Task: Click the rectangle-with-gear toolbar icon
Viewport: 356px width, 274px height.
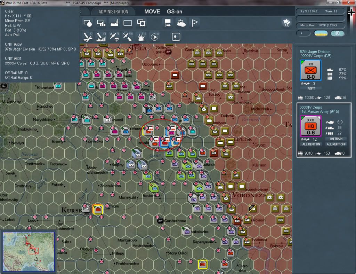Action: pos(141,23)
